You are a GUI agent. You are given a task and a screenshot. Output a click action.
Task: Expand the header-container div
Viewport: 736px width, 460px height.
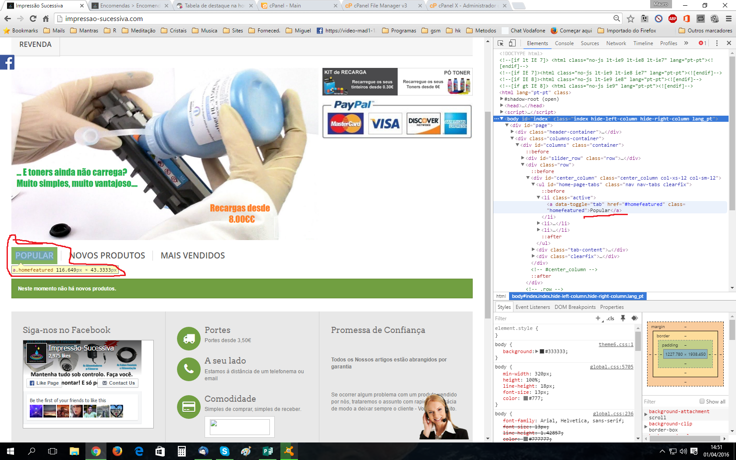512,132
